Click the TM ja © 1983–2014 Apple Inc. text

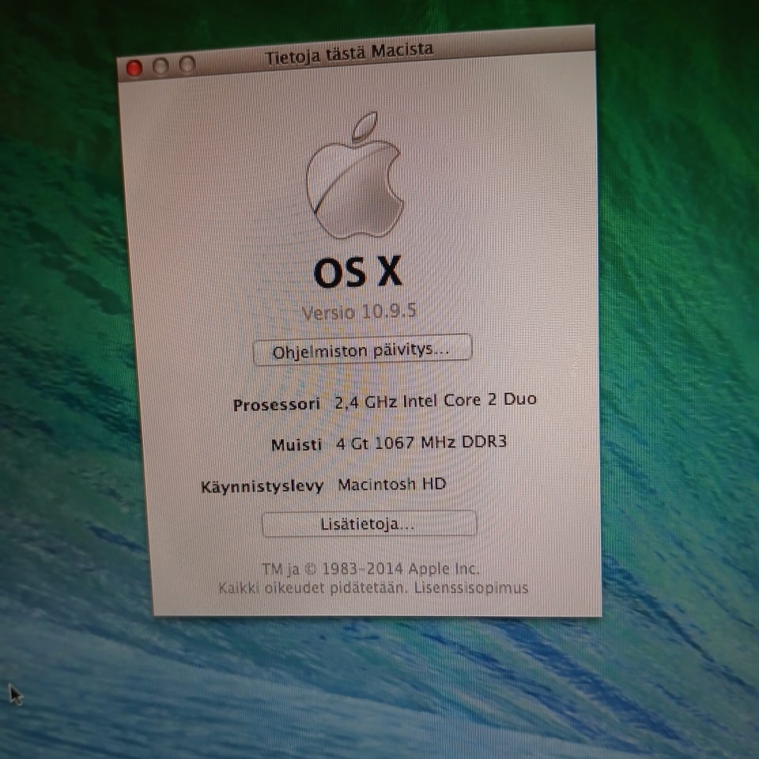371,568
